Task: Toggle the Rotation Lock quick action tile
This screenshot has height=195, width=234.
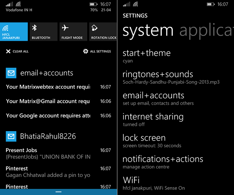Action: 103,32
